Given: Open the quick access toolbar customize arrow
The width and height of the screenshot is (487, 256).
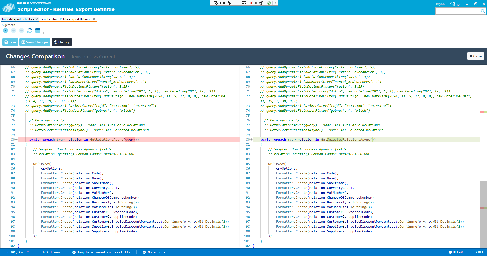Looking at the screenshot, I should click(43, 33).
